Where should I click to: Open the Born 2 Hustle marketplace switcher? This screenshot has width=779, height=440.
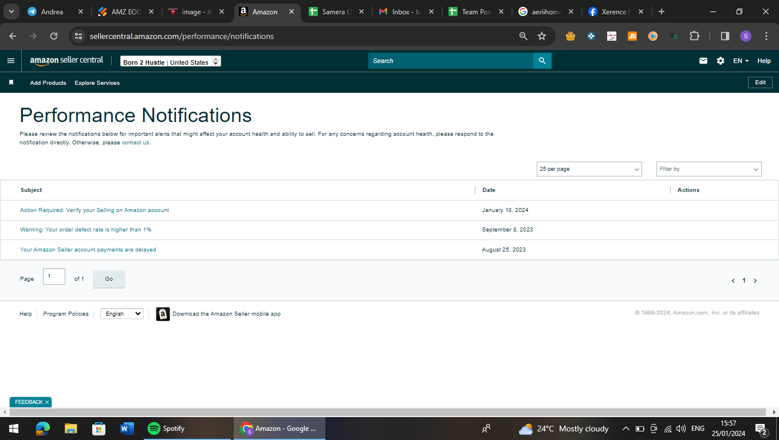click(x=171, y=61)
